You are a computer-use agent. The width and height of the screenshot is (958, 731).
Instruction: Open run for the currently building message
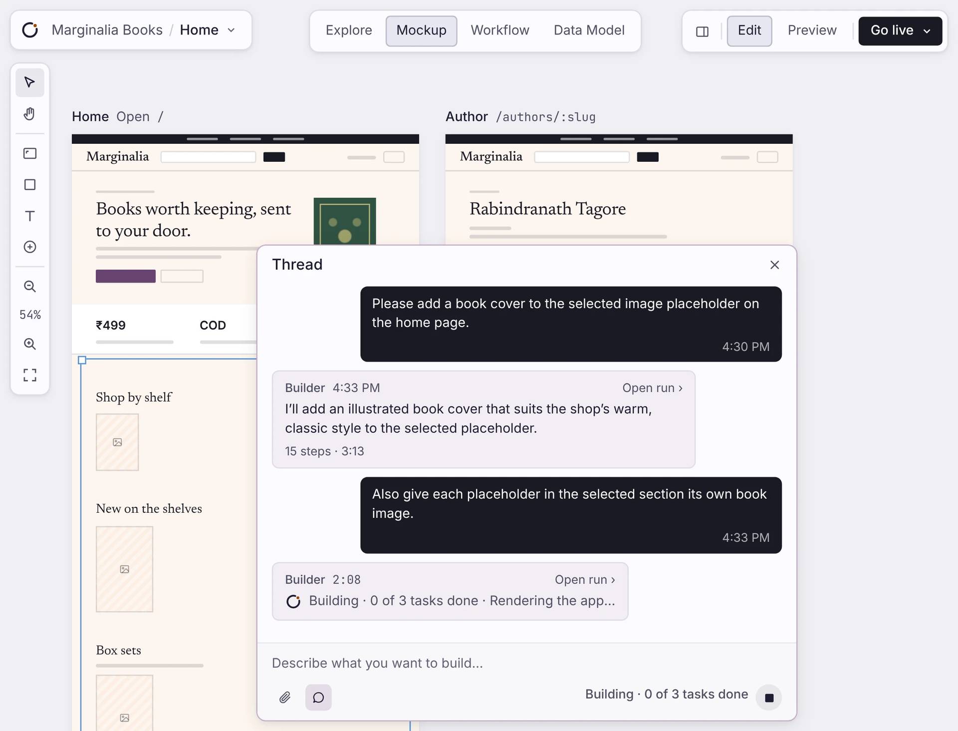tap(585, 580)
